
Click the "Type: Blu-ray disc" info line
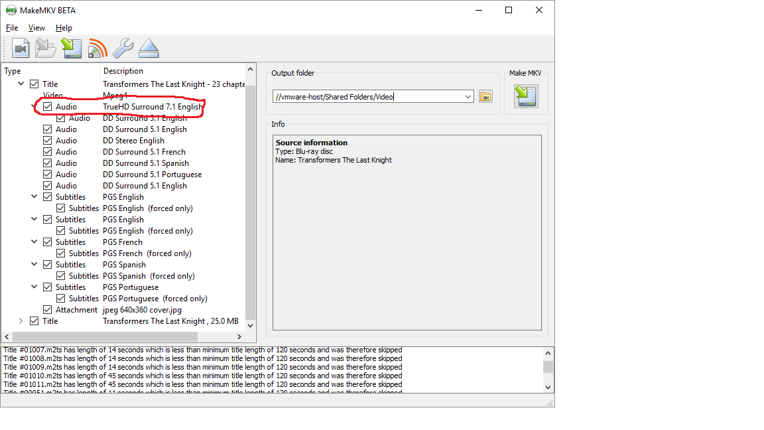coord(304,151)
